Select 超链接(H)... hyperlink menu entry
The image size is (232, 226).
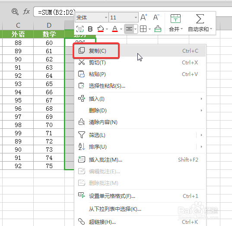(x=140, y=222)
